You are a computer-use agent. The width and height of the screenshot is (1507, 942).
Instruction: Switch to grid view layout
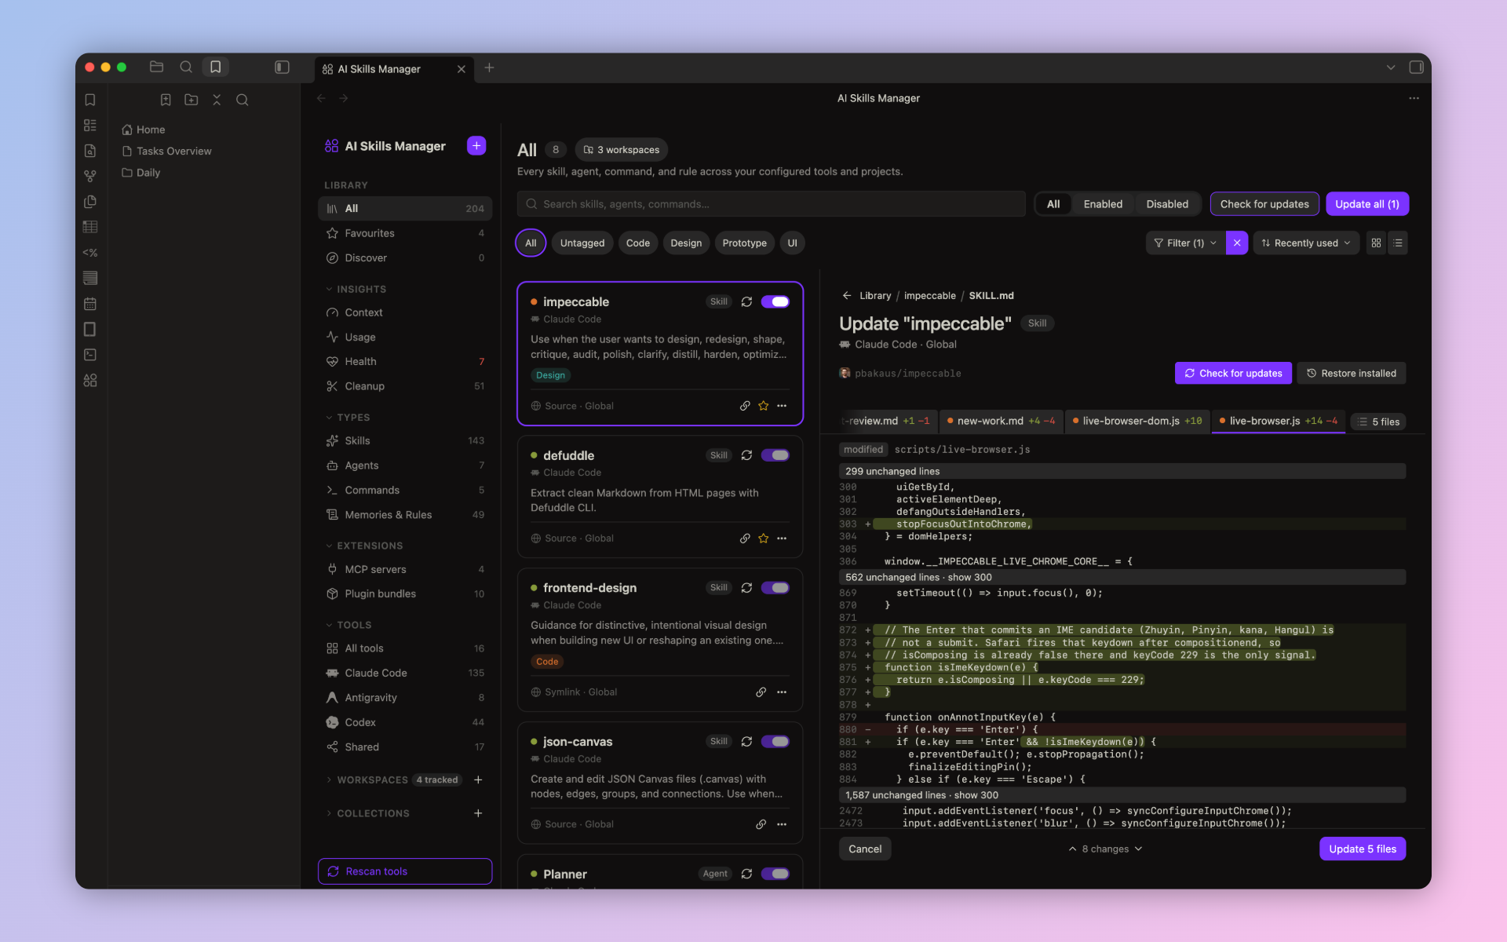1376,243
